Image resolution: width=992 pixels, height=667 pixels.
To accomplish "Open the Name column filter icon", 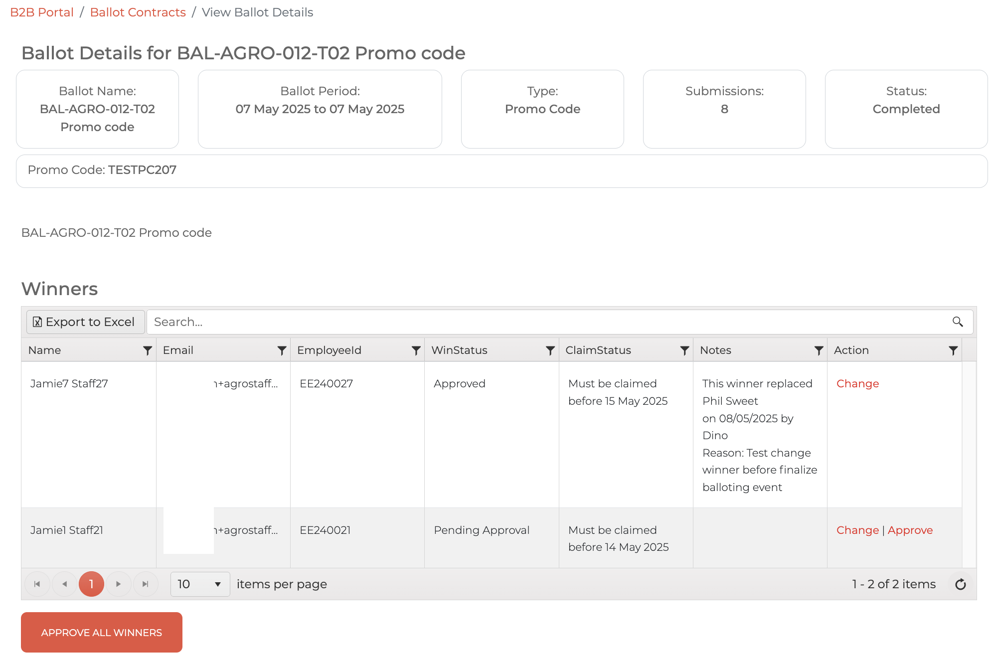I will click(x=148, y=350).
